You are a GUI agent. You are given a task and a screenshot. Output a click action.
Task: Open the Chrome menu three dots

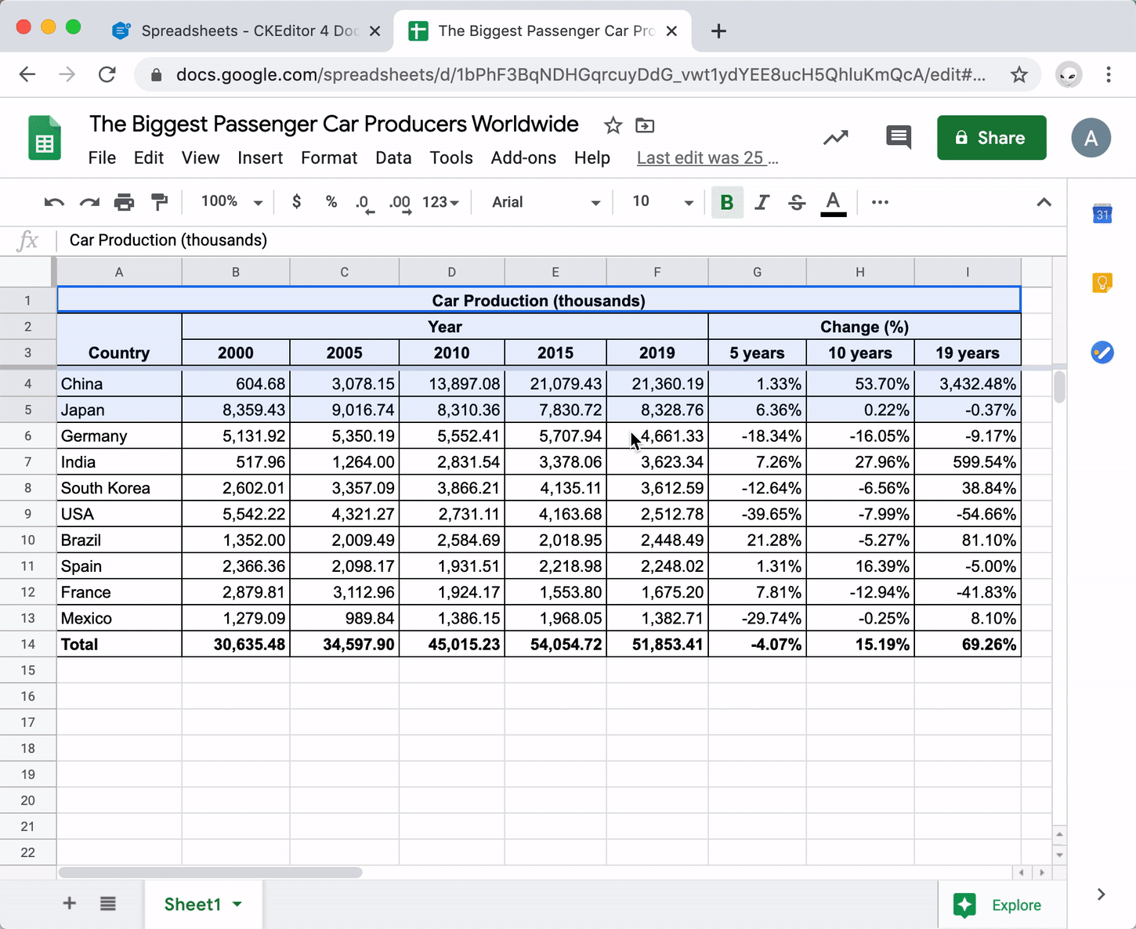pyautogui.click(x=1108, y=74)
